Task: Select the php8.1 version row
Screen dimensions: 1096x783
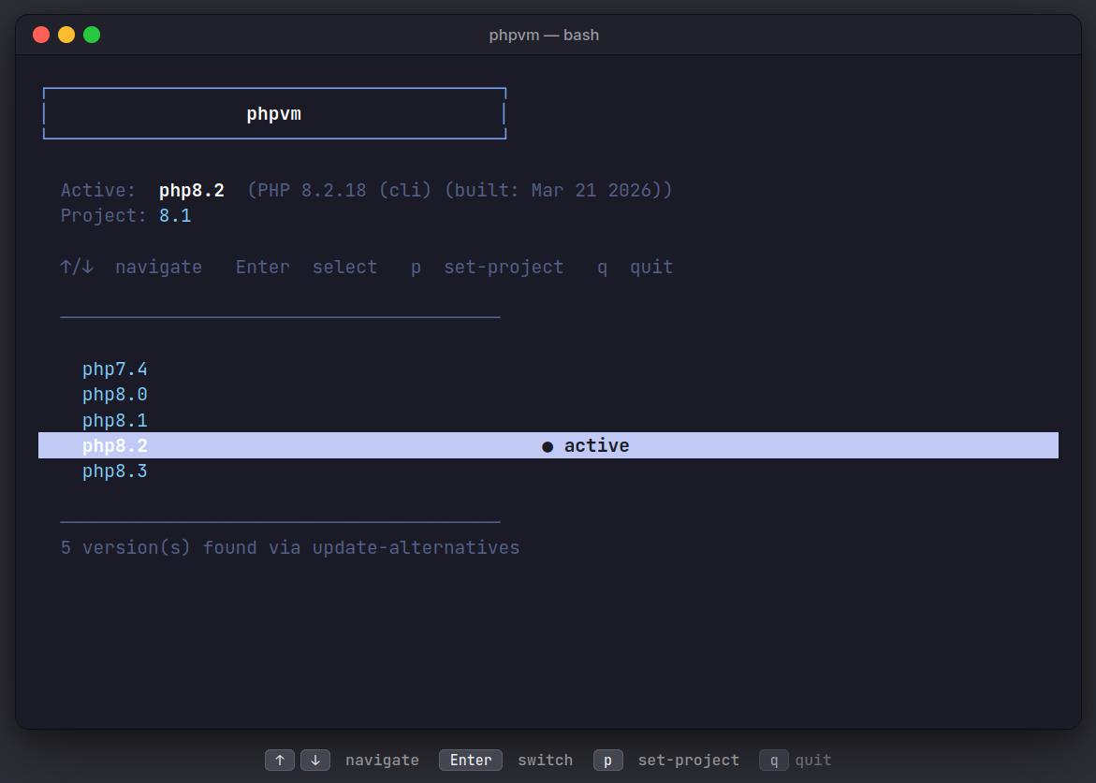Action: [x=548, y=420]
